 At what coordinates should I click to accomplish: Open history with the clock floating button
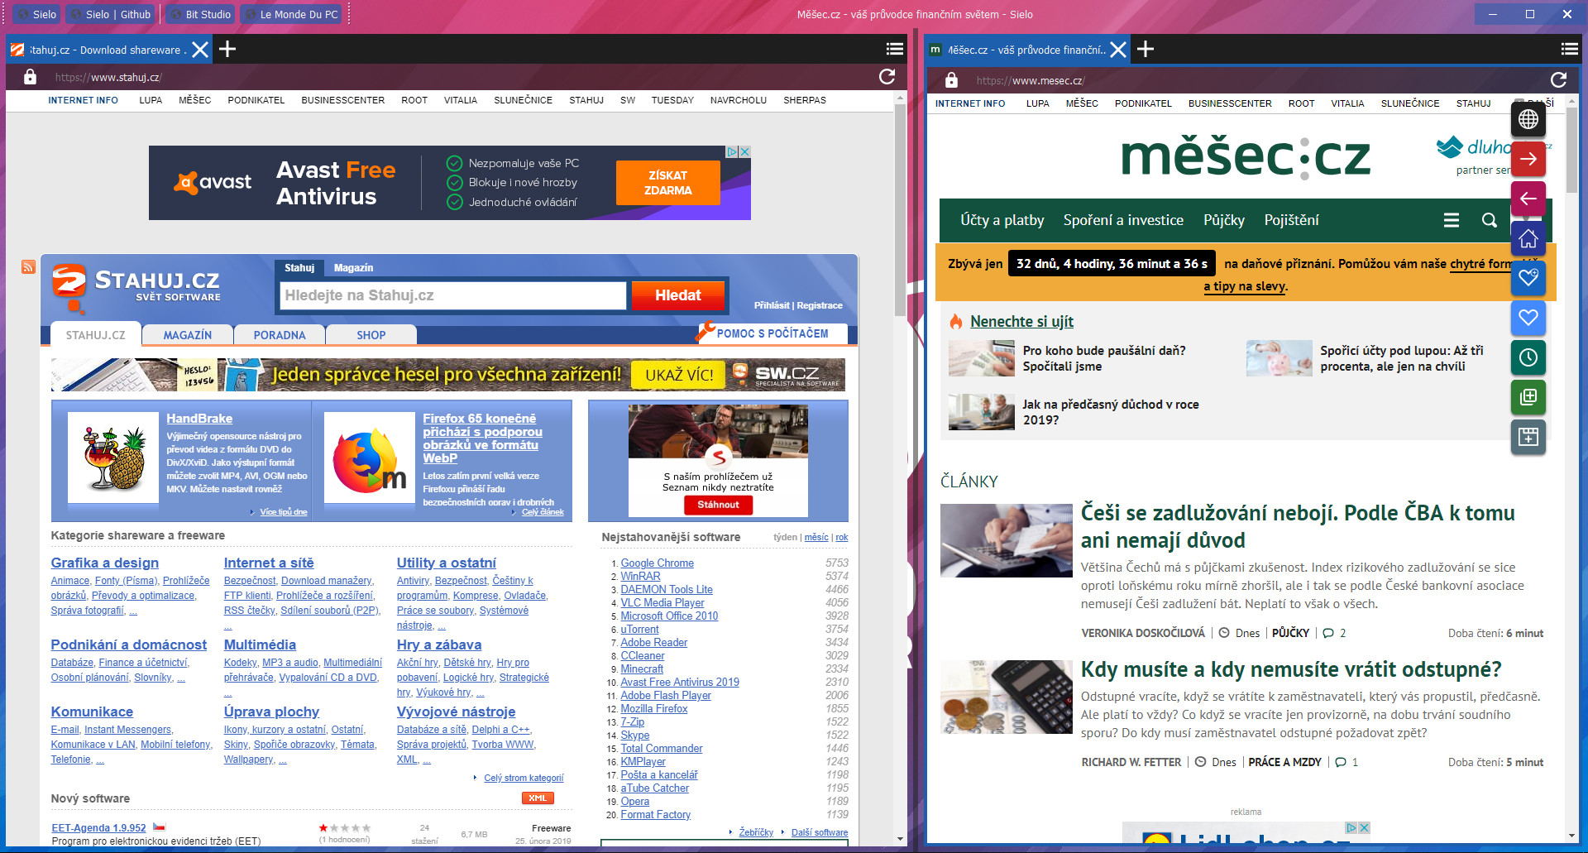(x=1528, y=357)
